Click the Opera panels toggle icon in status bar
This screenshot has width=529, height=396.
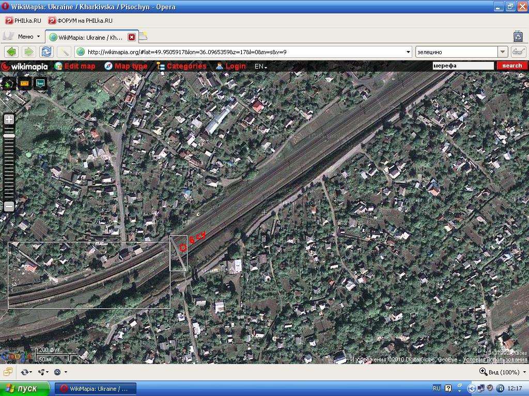[x=8, y=372]
